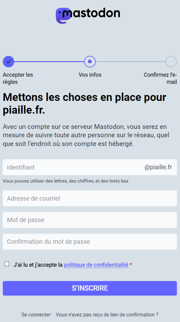Click the Mastodon elephant logo icon

point(62,16)
